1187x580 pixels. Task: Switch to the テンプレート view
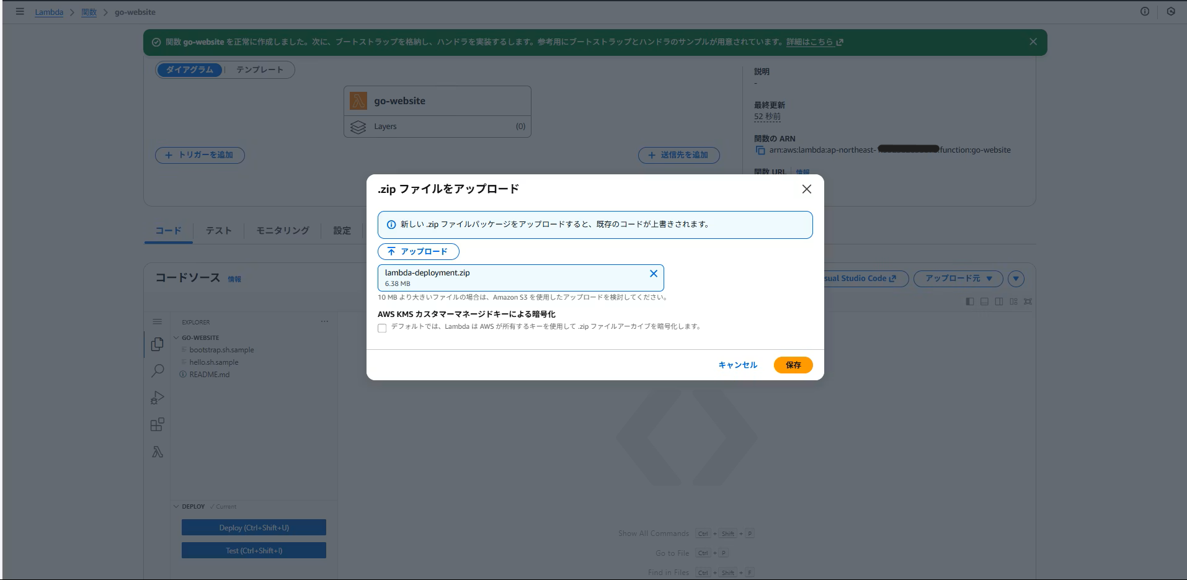[x=259, y=69]
